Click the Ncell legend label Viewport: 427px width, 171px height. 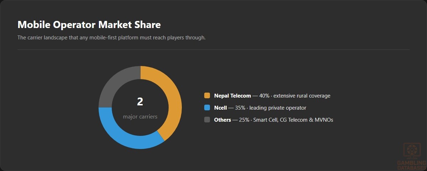tap(220, 108)
